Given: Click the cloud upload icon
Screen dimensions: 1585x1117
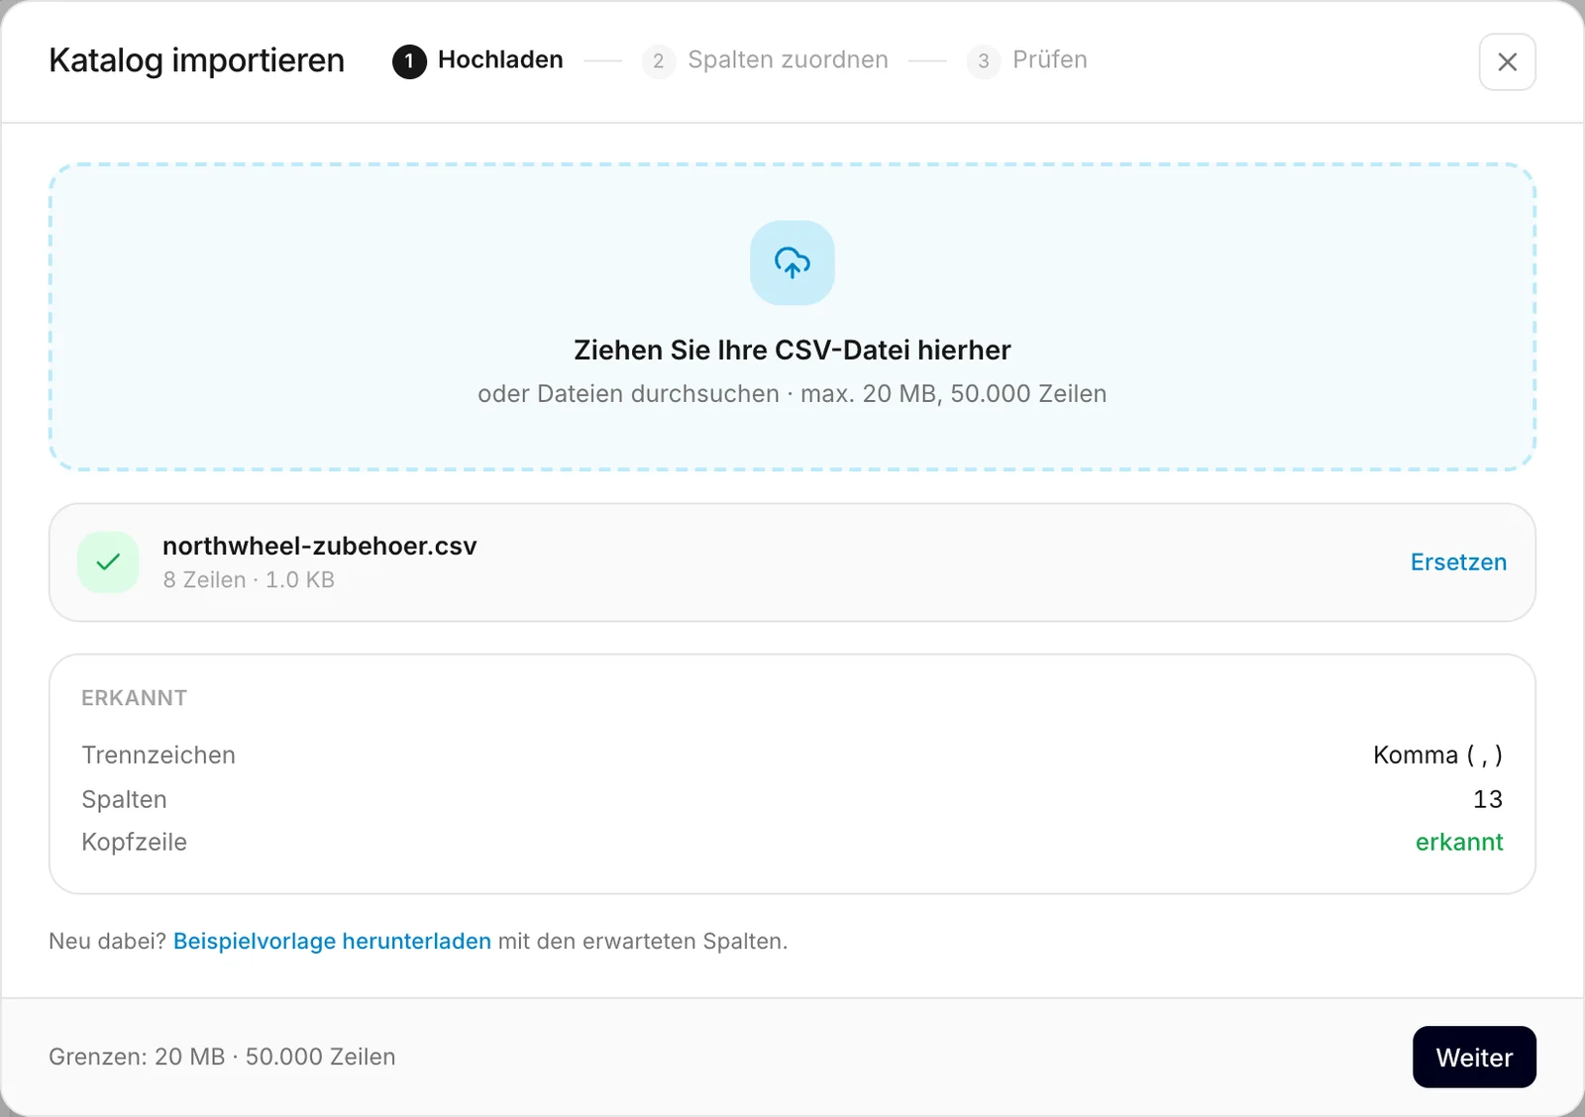Looking at the screenshot, I should [x=792, y=263].
